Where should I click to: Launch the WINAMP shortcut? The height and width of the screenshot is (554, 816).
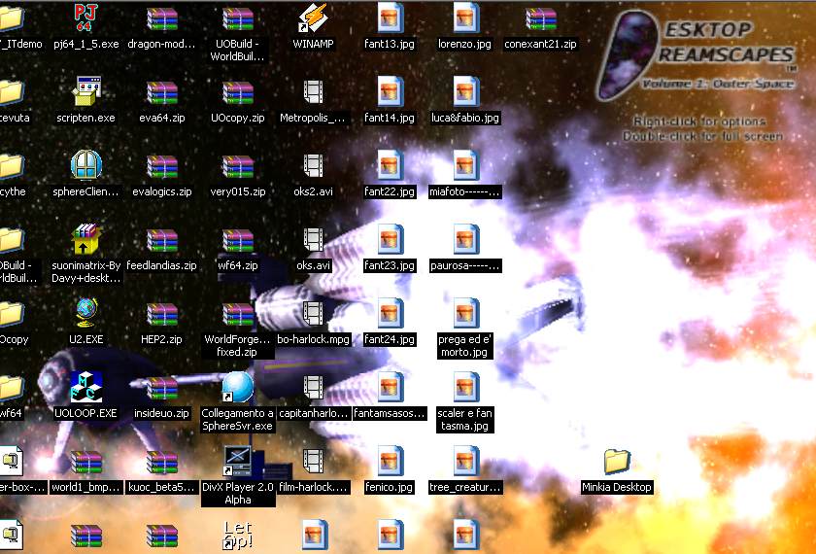click(313, 18)
